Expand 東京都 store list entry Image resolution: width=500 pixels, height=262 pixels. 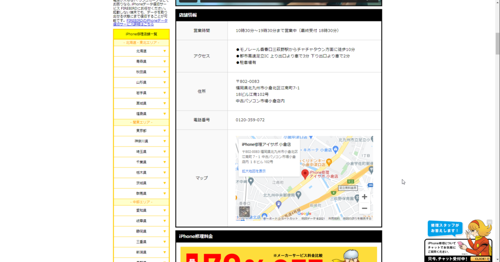click(x=141, y=131)
